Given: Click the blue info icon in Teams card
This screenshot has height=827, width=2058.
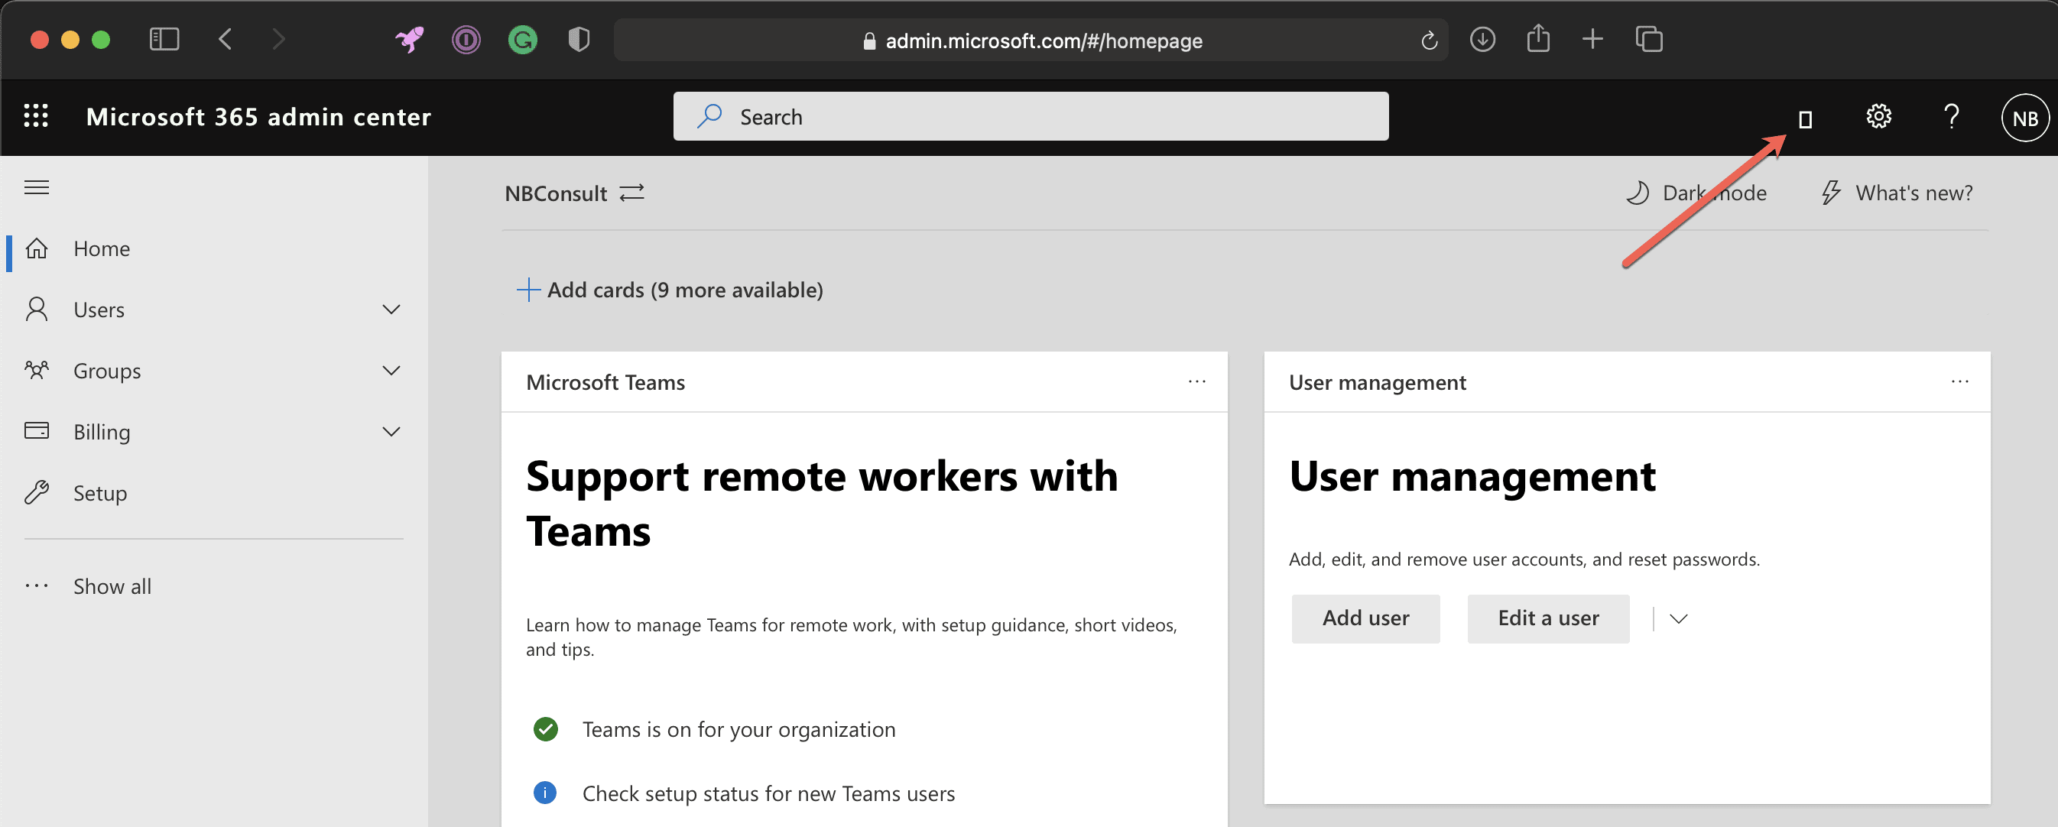Looking at the screenshot, I should pos(546,793).
